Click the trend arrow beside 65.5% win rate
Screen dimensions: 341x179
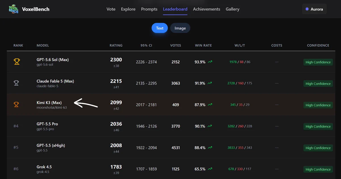(210, 169)
